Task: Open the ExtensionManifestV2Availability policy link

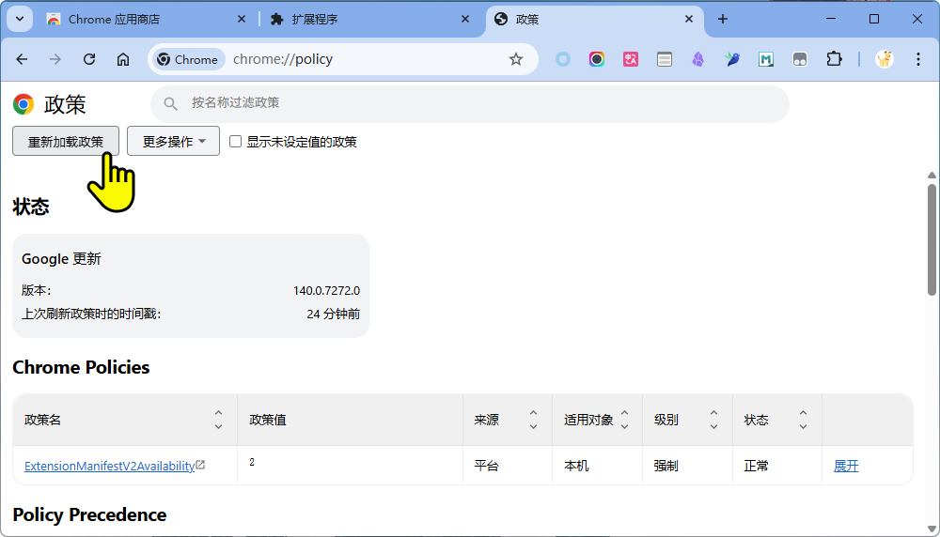Action: pos(109,466)
